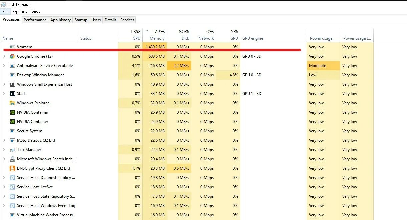Click the GPU 1 - 3D engine cell

pyautogui.click(x=273, y=94)
